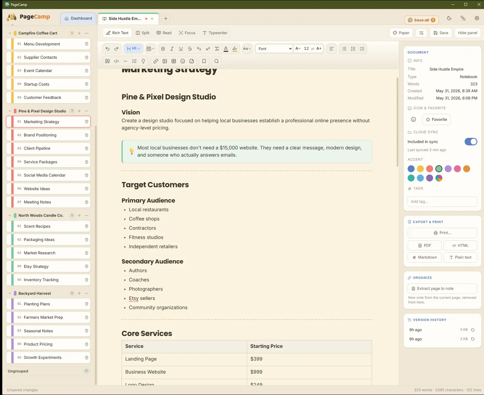Toggle underline formatting

coord(181,49)
